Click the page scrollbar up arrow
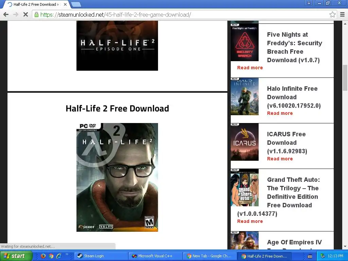The image size is (348, 261). (345, 23)
